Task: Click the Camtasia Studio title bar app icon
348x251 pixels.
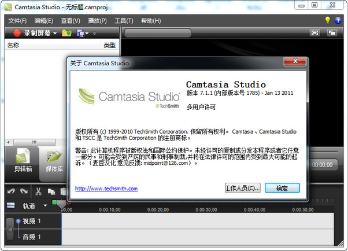Action: click(8, 7)
